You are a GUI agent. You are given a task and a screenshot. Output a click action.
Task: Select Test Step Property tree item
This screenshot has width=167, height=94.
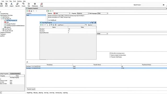pos(11,20)
